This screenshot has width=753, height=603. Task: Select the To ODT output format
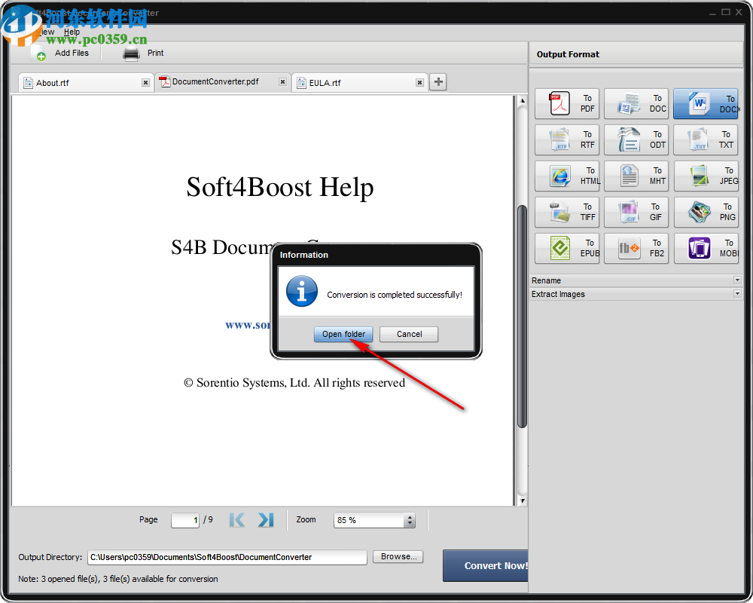(636, 139)
